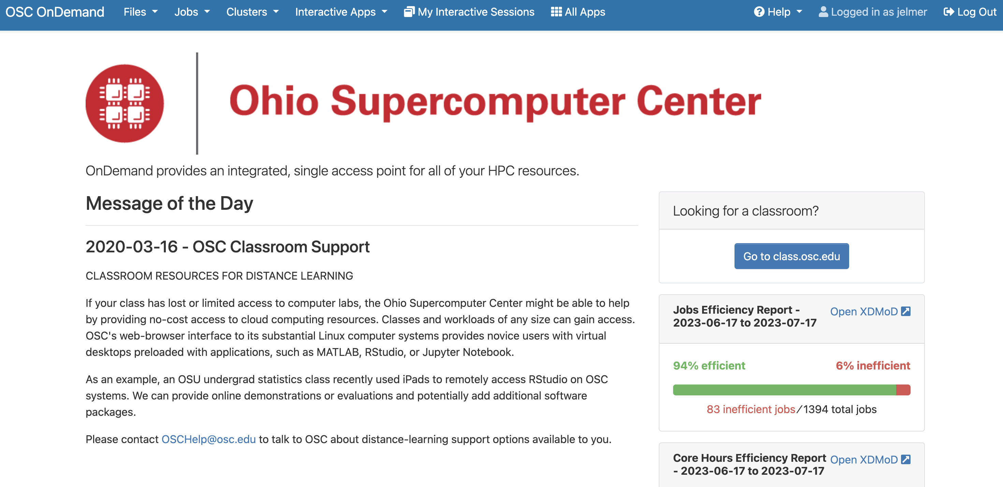Click the user profile icon

(823, 12)
